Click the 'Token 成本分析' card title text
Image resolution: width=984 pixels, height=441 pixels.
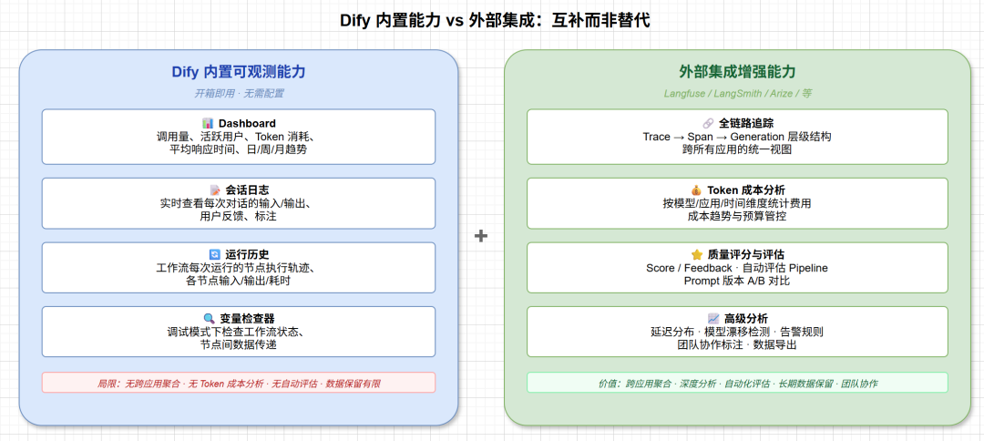745,190
